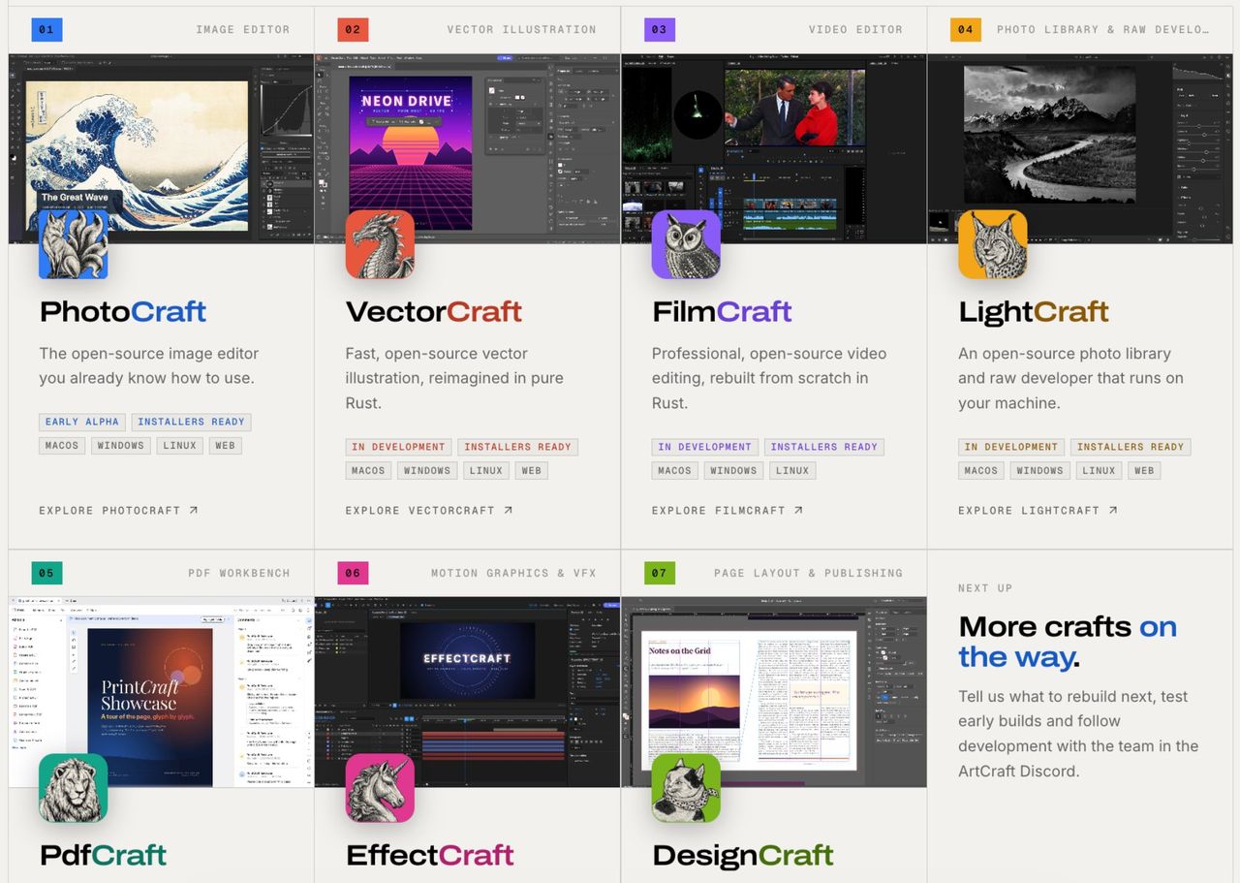Click the WEB tag under LightCraft
Screen dimensions: 1240x883
(1144, 471)
